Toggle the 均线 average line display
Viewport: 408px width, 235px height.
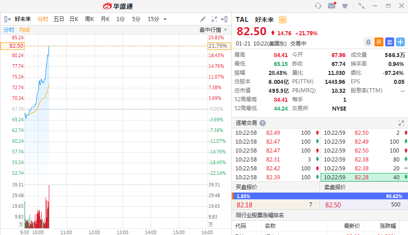pyautogui.click(x=24, y=30)
